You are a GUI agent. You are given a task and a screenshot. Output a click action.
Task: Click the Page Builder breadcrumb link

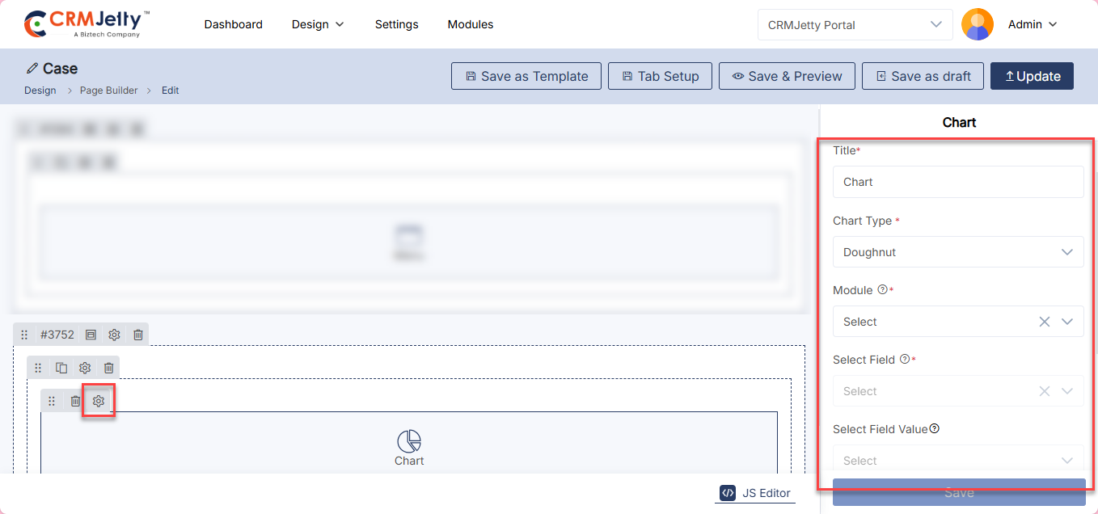[x=108, y=91]
